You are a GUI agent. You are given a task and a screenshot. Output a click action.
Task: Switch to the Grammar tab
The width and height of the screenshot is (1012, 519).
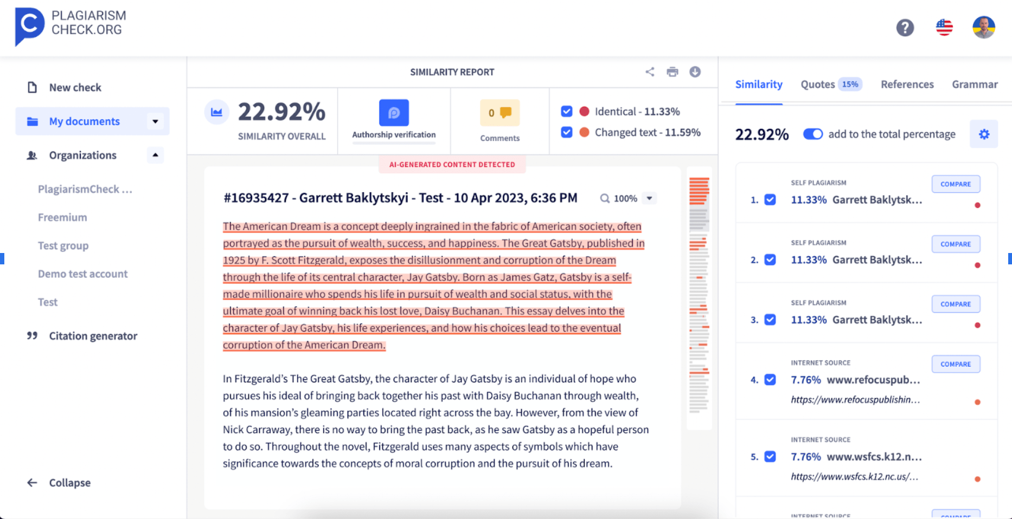point(975,85)
